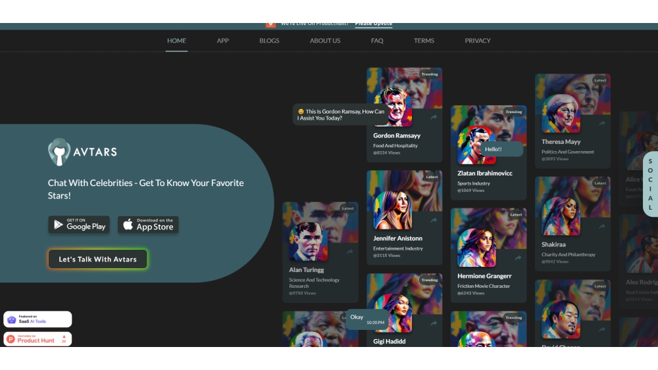Click the Product Hunt icon in top banner
Viewport: 658px width, 370px height.
click(x=270, y=24)
